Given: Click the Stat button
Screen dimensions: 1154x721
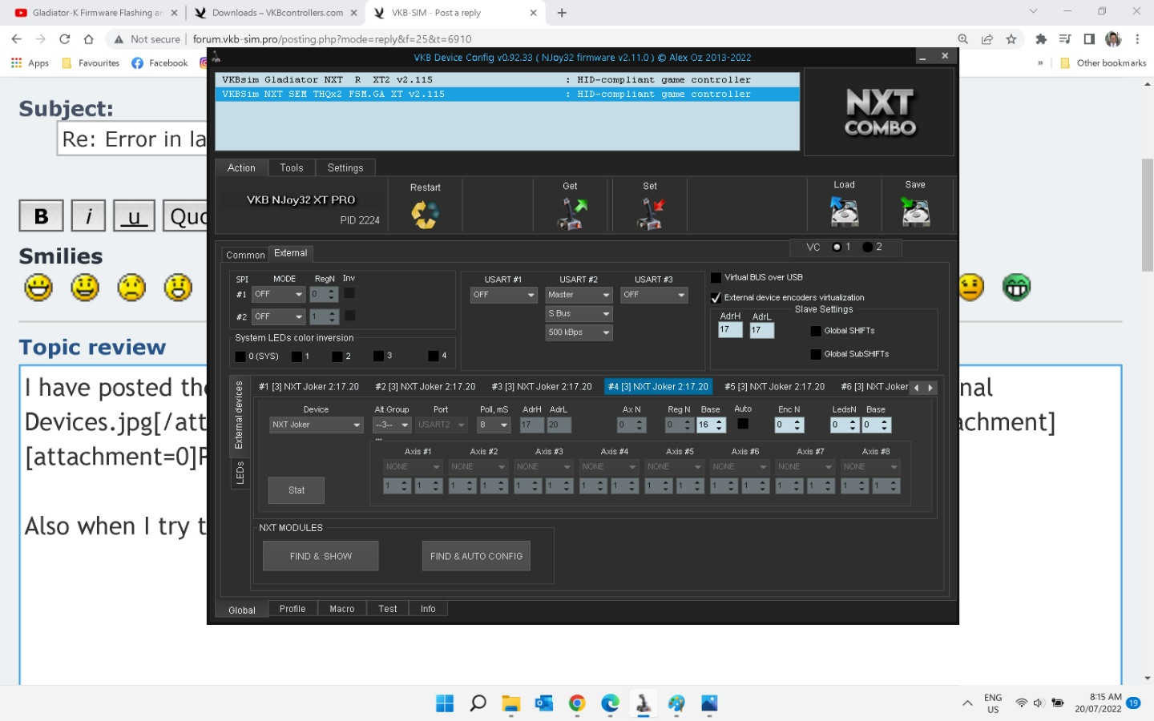Looking at the screenshot, I should [x=297, y=490].
